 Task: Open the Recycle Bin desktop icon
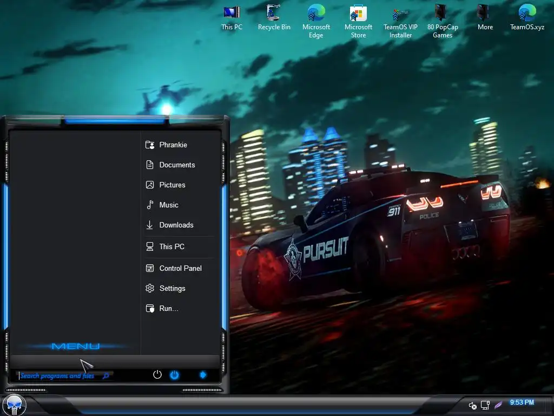point(274,17)
